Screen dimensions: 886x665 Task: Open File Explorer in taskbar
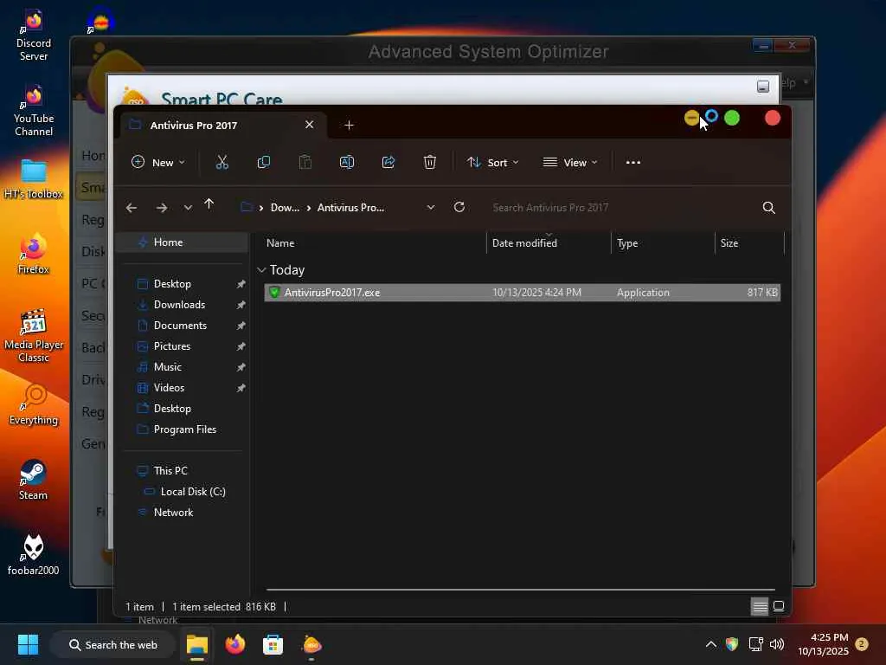click(x=197, y=644)
